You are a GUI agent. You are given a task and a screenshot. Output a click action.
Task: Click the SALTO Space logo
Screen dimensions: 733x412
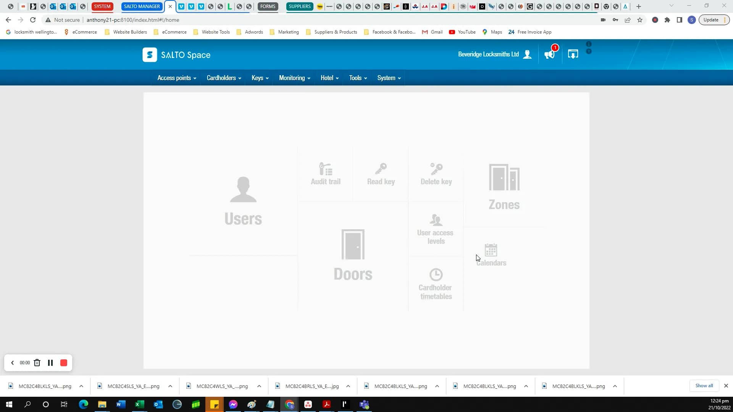[176, 55]
